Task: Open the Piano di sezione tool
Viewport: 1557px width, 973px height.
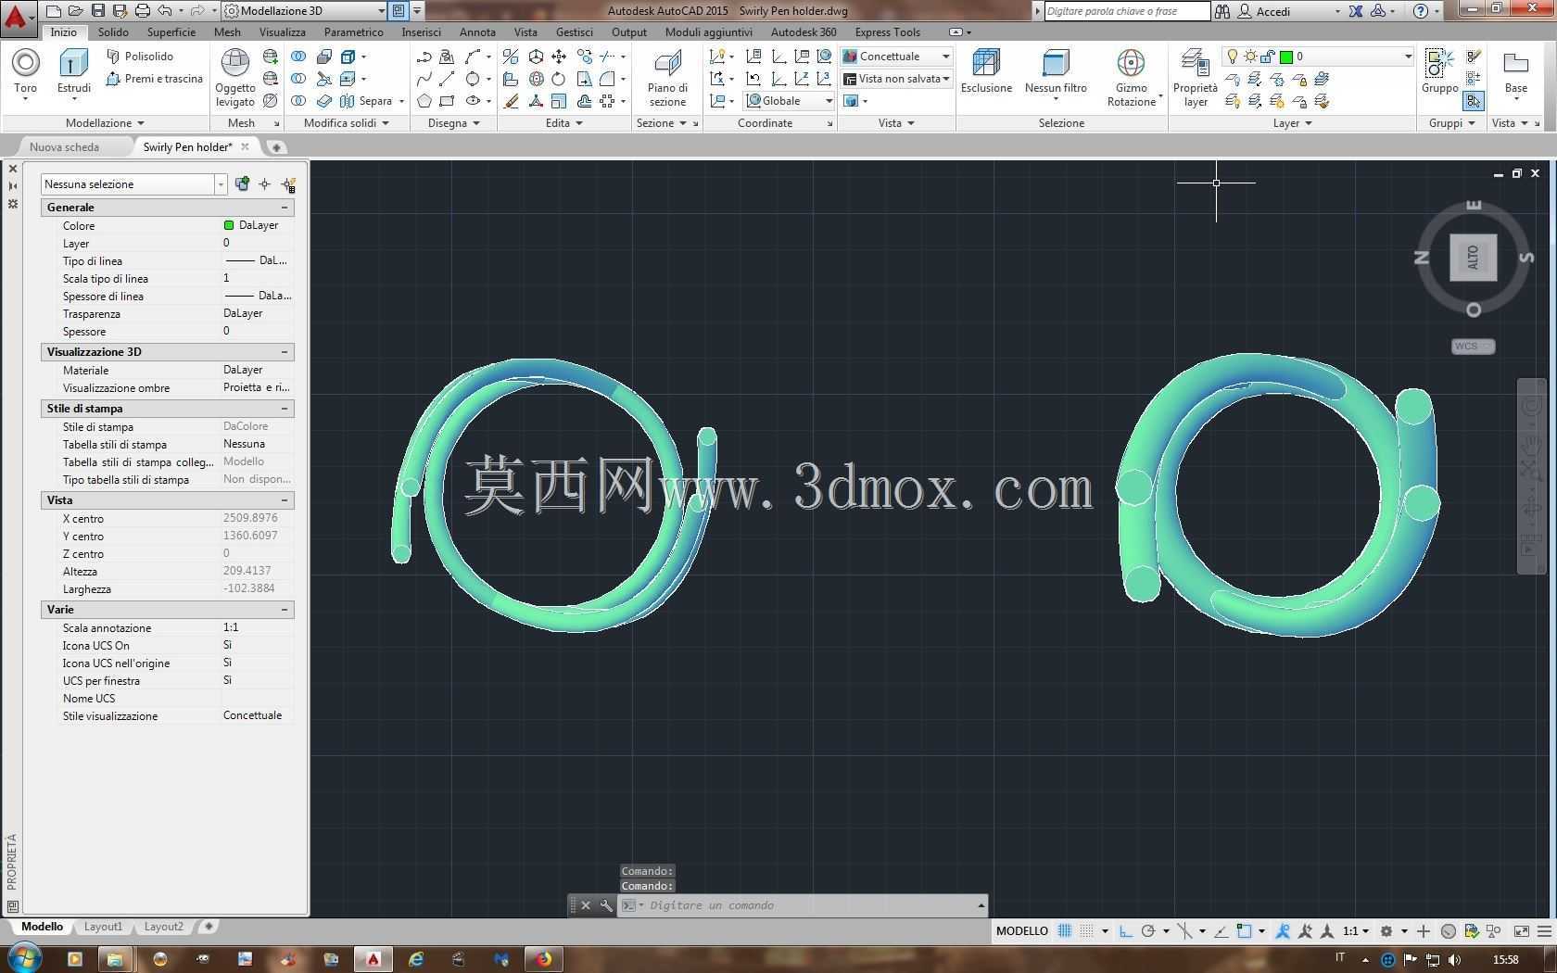Action: point(667,78)
